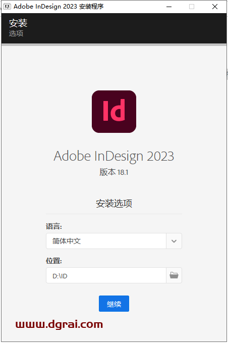Click the 安装 header text
Image resolution: width=228 pixels, height=343 pixels.
pyautogui.click(x=18, y=23)
